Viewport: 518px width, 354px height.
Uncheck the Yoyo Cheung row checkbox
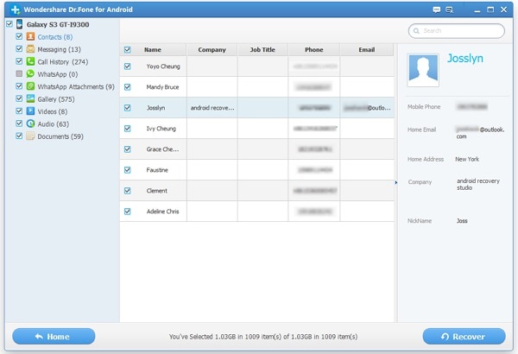pos(127,66)
